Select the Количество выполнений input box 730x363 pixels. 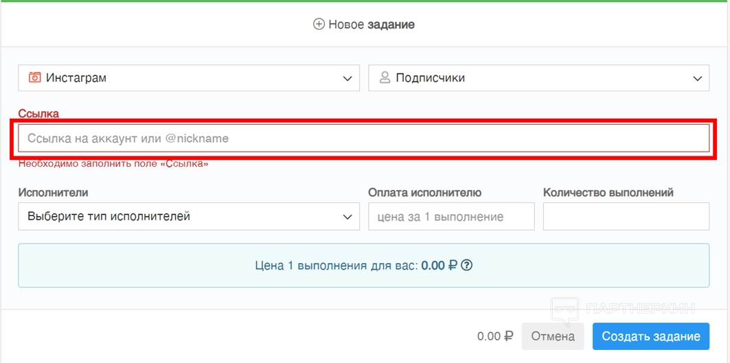626,217
